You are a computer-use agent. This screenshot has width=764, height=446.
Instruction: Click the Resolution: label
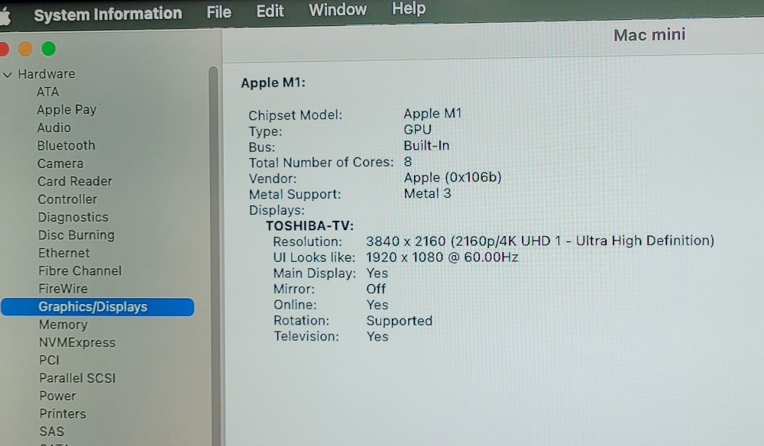307,242
